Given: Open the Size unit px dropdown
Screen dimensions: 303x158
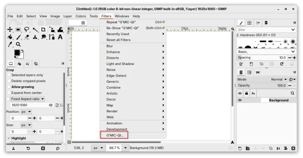Looking at the screenshot, I should (x=26, y=125).
